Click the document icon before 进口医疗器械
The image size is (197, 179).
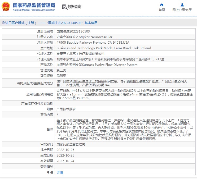point(4,23)
